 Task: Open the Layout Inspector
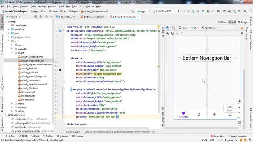point(237,136)
